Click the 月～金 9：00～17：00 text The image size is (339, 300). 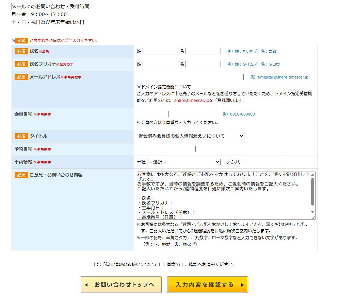pyautogui.click(x=39, y=14)
